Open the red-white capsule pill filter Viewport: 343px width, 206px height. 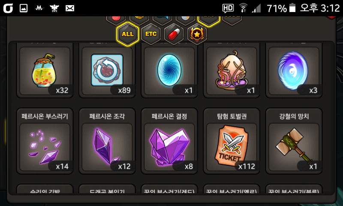point(174,34)
